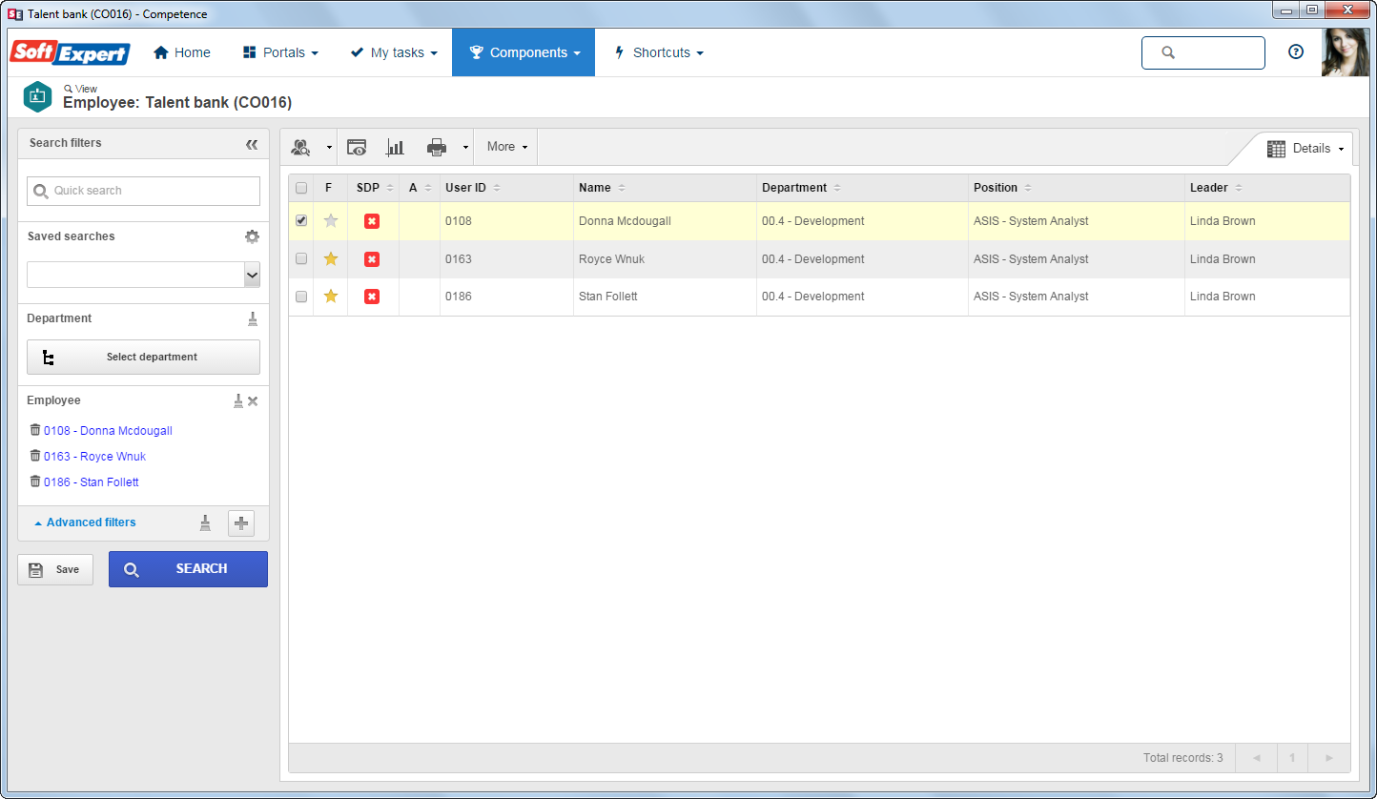Click the Save button
This screenshot has height=799, width=1377.
coord(55,569)
